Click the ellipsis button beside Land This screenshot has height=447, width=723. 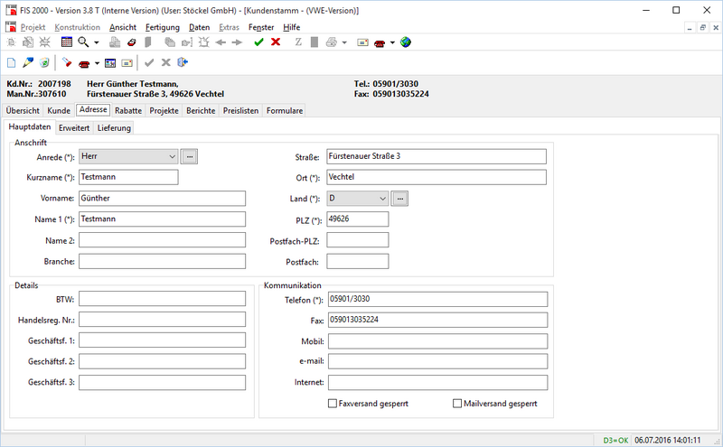(401, 198)
